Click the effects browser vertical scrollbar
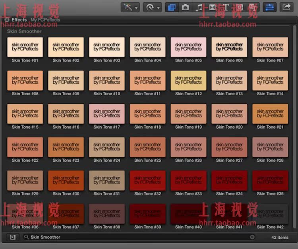The width and height of the screenshot is (298, 249). 294,127
